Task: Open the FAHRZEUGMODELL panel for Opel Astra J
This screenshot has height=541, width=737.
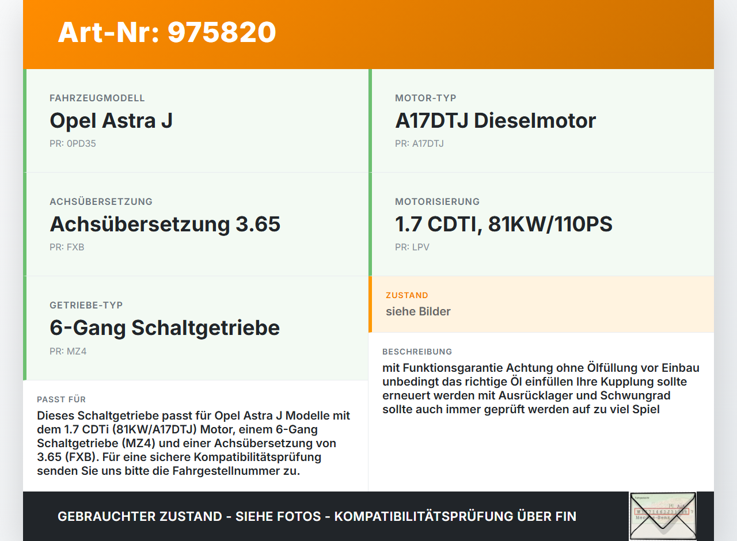Action: 196,120
